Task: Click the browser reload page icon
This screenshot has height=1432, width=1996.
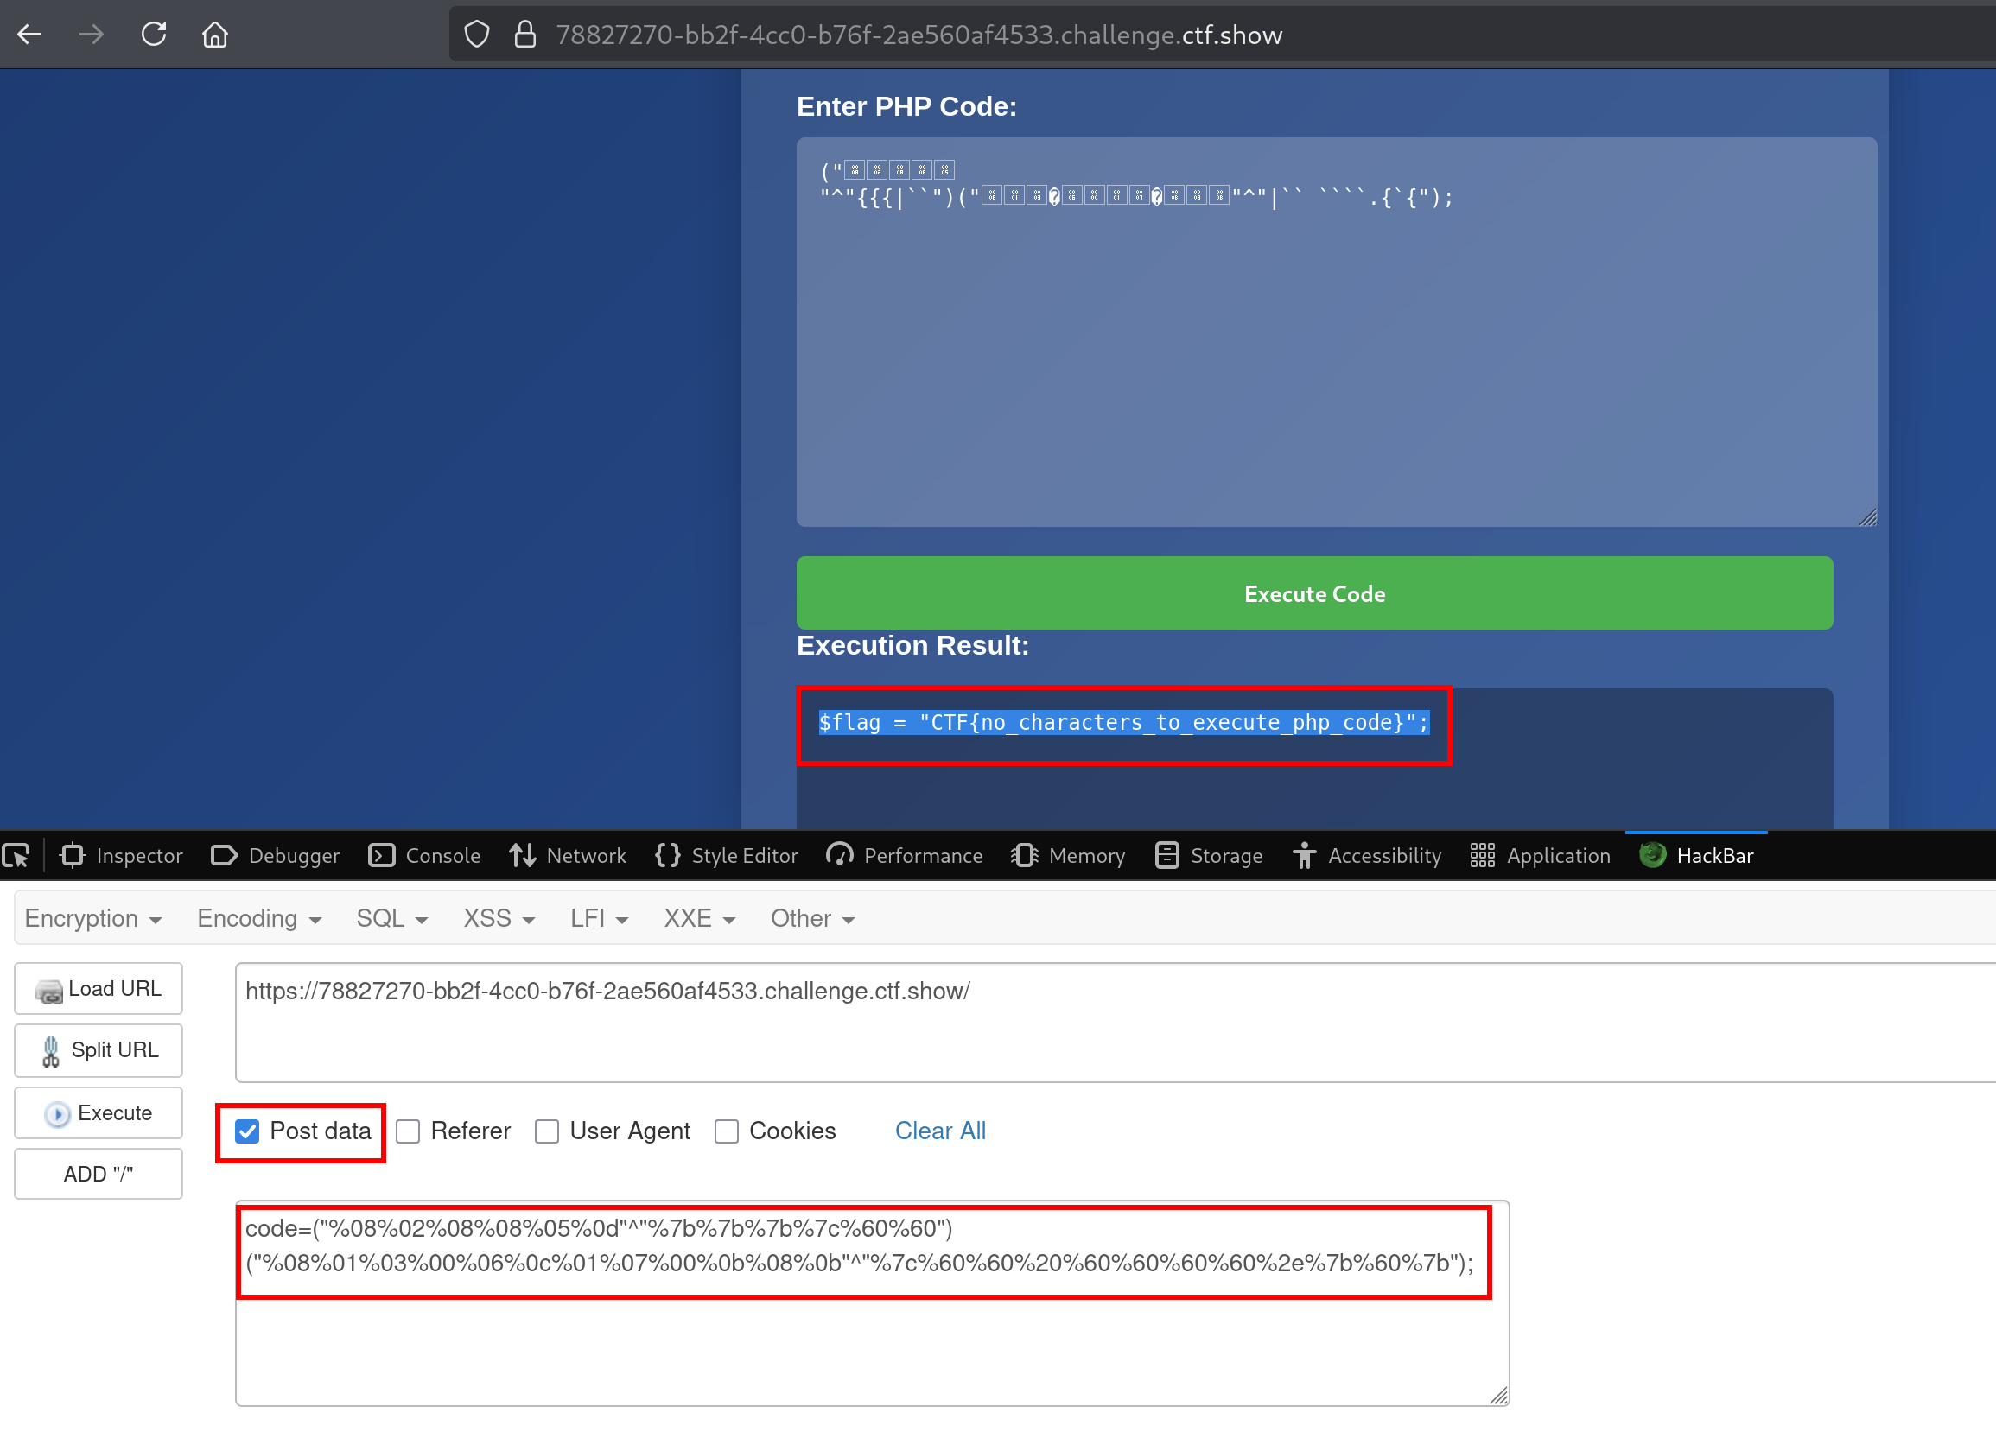Action: coord(154,35)
